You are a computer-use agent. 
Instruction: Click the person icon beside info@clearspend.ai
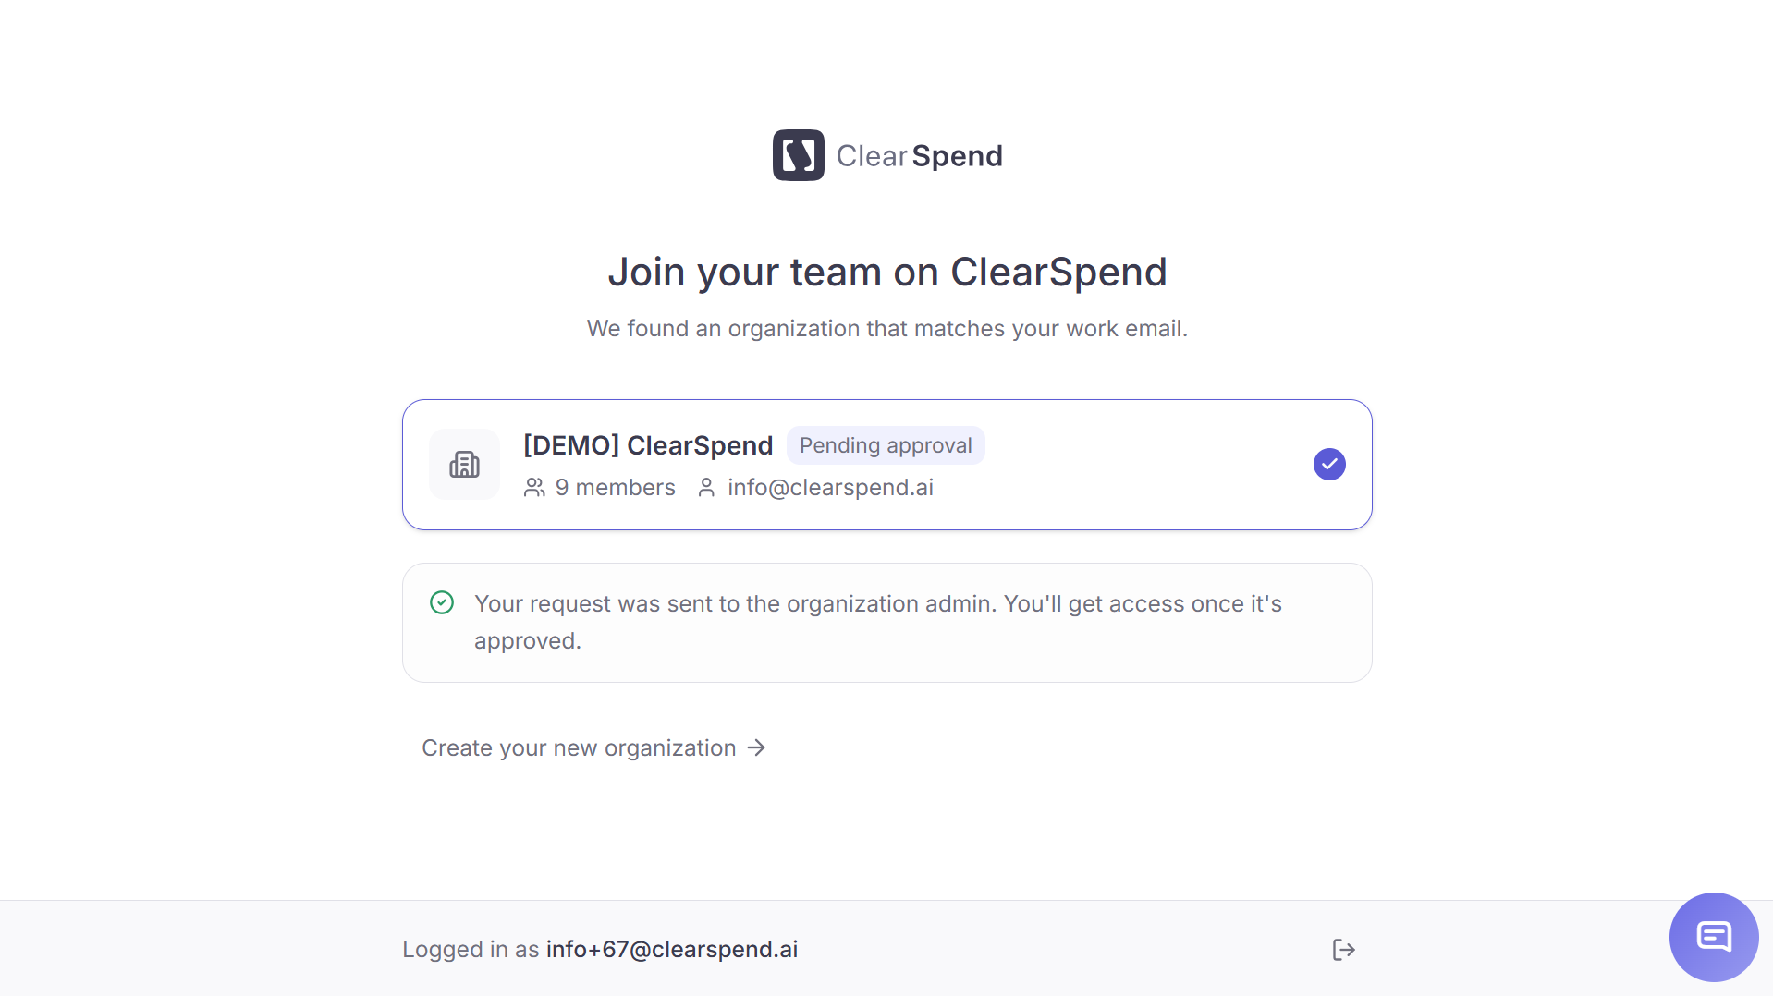[706, 488]
